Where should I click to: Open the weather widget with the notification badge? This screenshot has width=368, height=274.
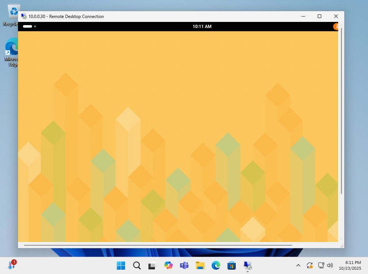12,265
